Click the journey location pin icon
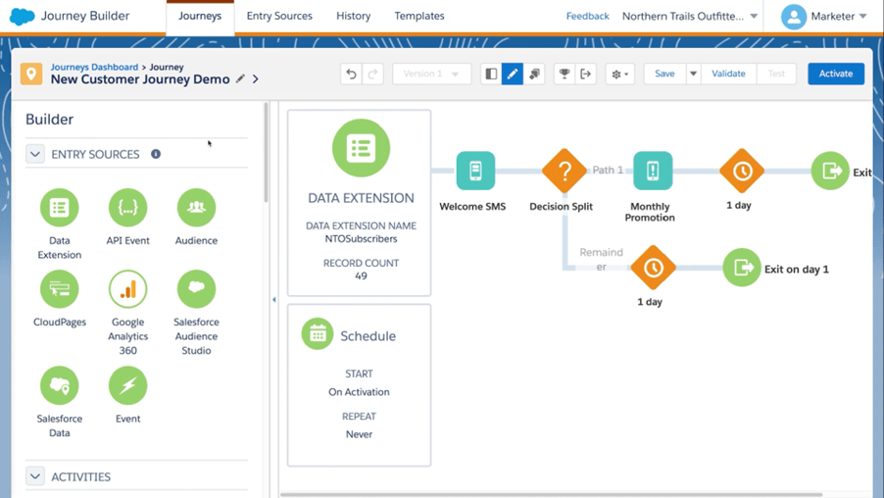The image size is (884, 498). pyautogui.click(x=31, y=74)
